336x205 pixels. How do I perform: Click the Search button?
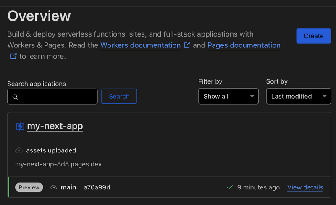pyautogui.click(x=119, y=96)
